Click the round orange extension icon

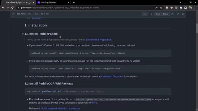pos(171,8)
